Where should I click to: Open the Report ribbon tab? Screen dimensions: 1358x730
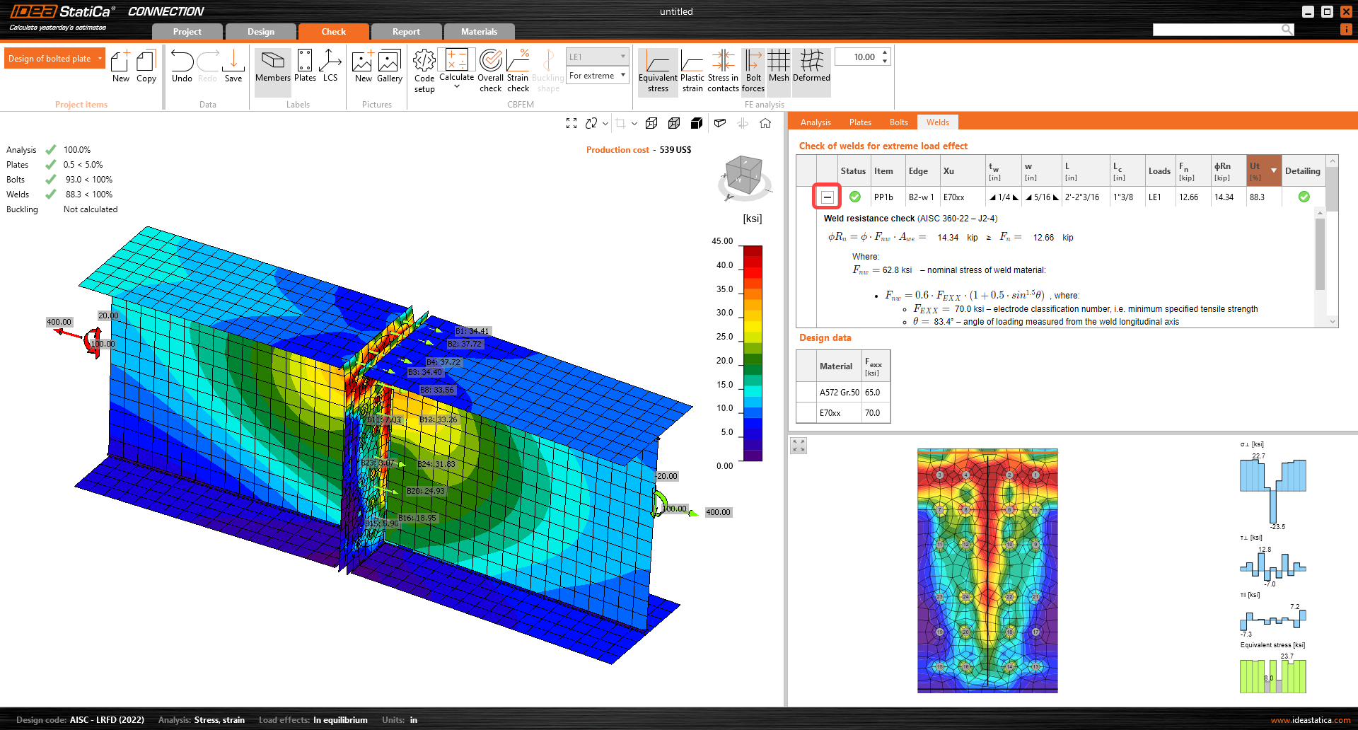click(406, 31)
